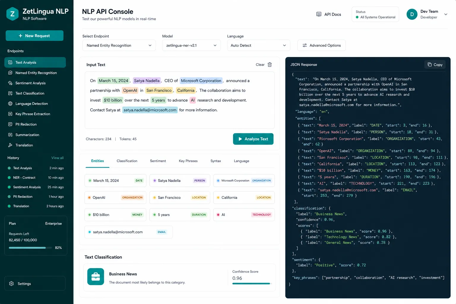The width and height of the screenshot is (456, 304).
Task: Click the API Docs monitor icon
Action: click(319, 14)
